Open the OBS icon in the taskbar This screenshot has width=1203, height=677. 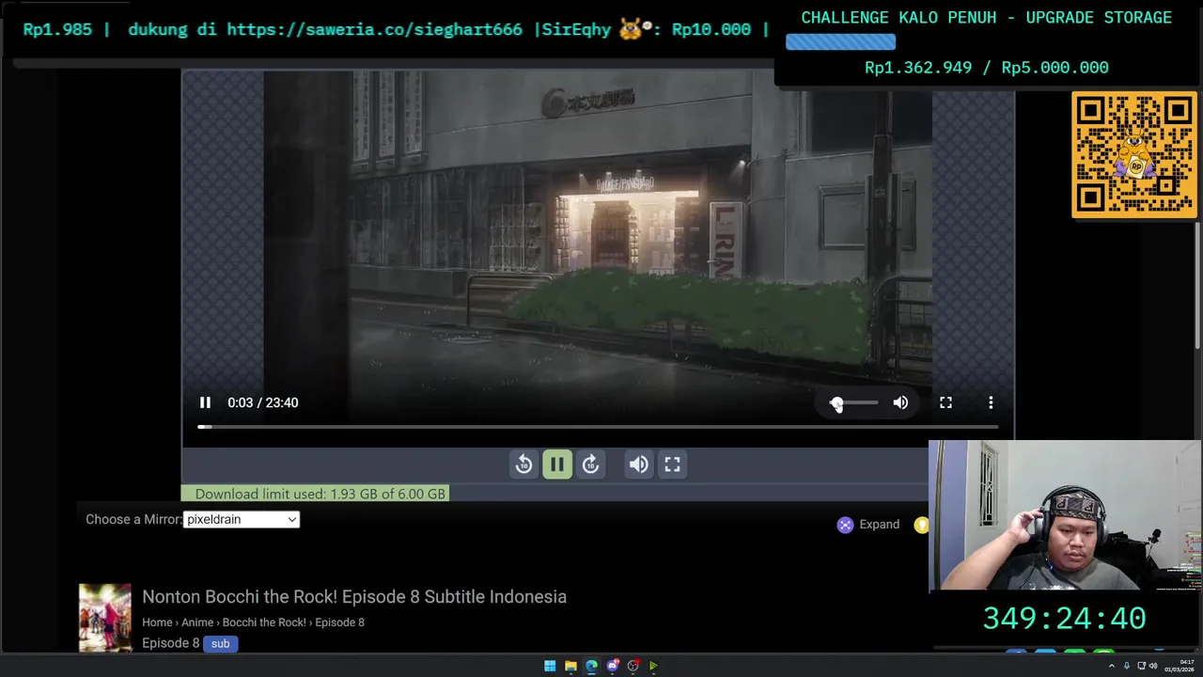[x=633, y=666]
